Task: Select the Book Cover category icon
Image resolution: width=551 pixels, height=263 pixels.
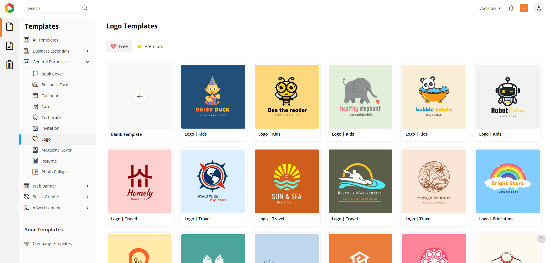Action: [35, 73]
